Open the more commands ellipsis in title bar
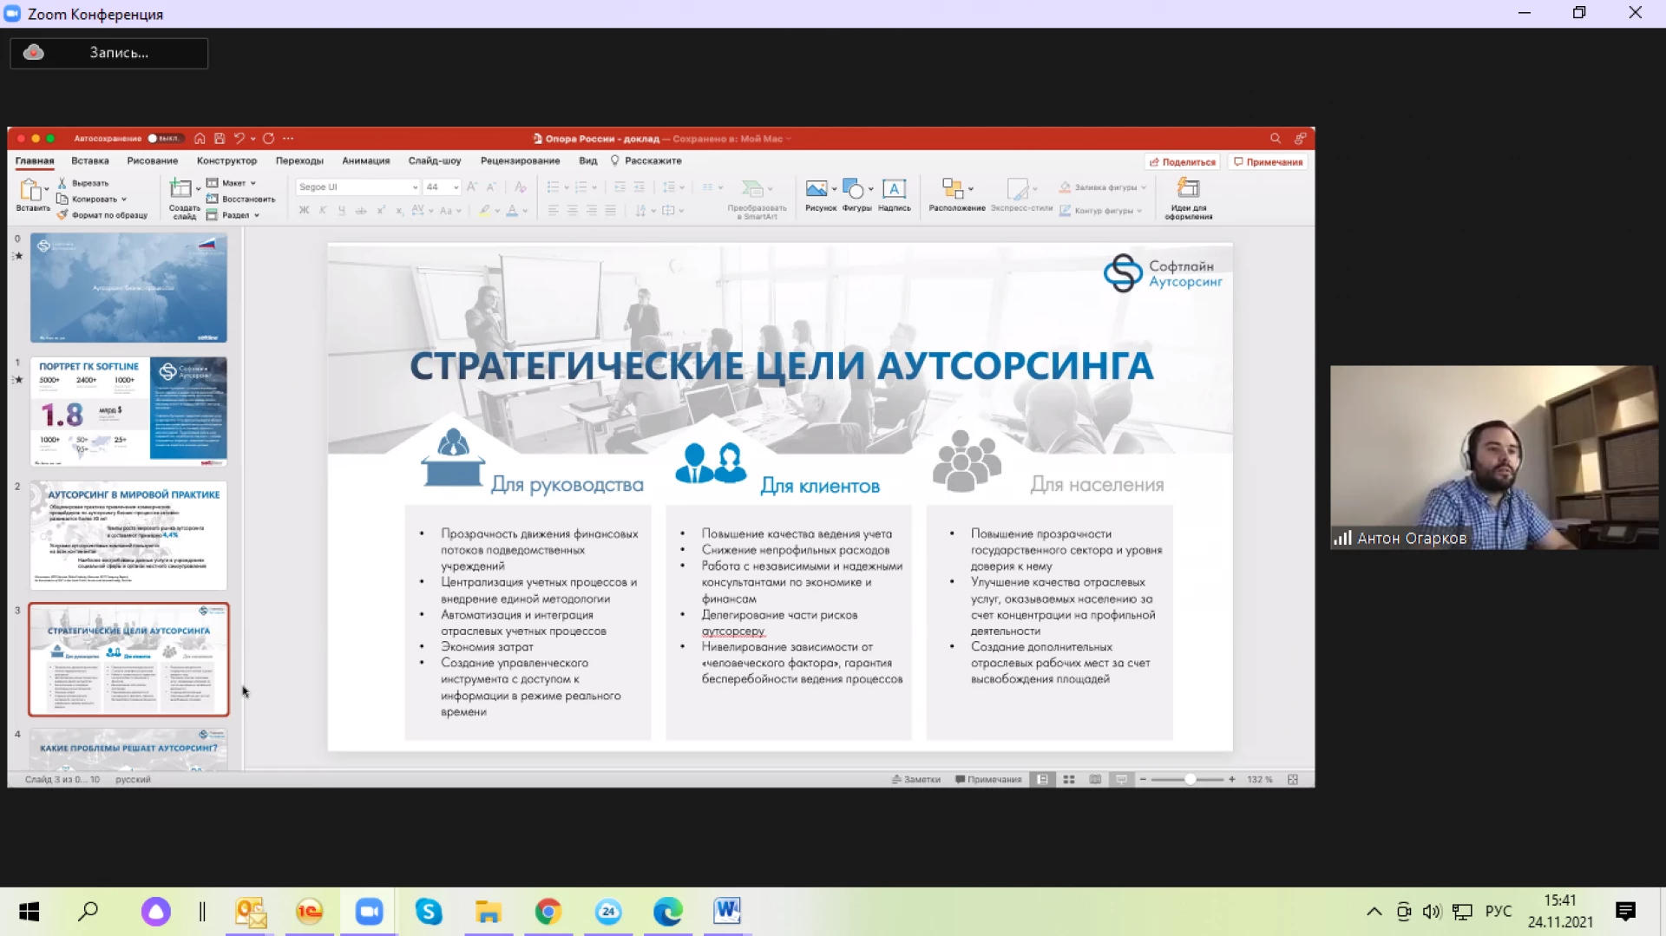1666x936 pixels. pyautogui.click(x=288, y=138)
